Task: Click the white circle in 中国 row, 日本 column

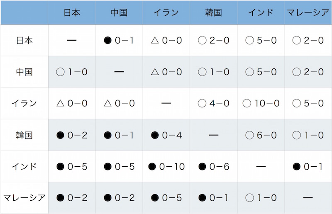Action: [x=60, y=72]
